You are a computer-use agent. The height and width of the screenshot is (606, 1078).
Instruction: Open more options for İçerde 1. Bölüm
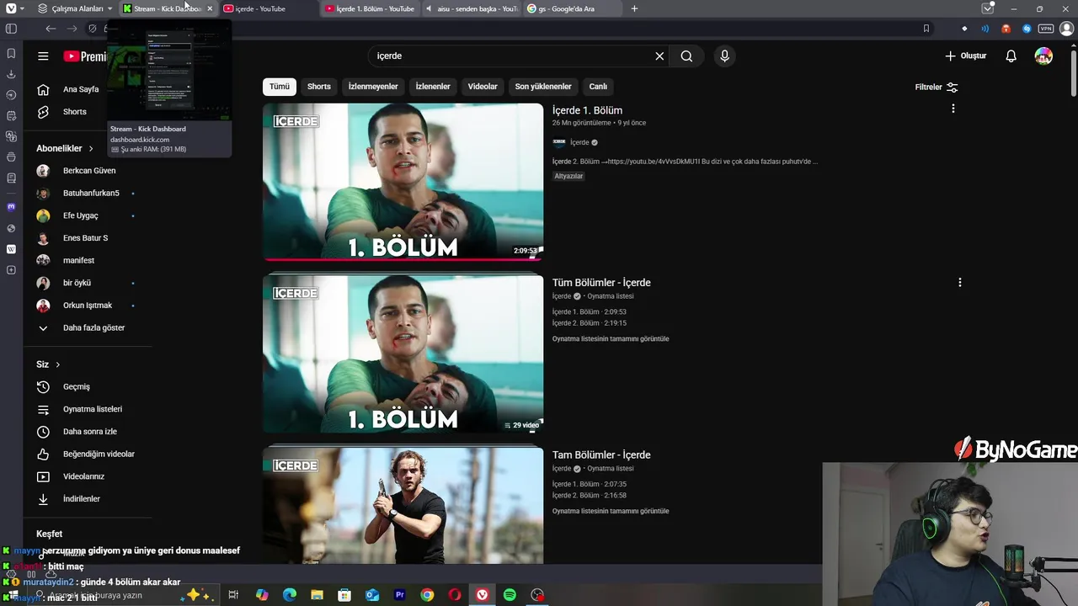tap(953, 109)
